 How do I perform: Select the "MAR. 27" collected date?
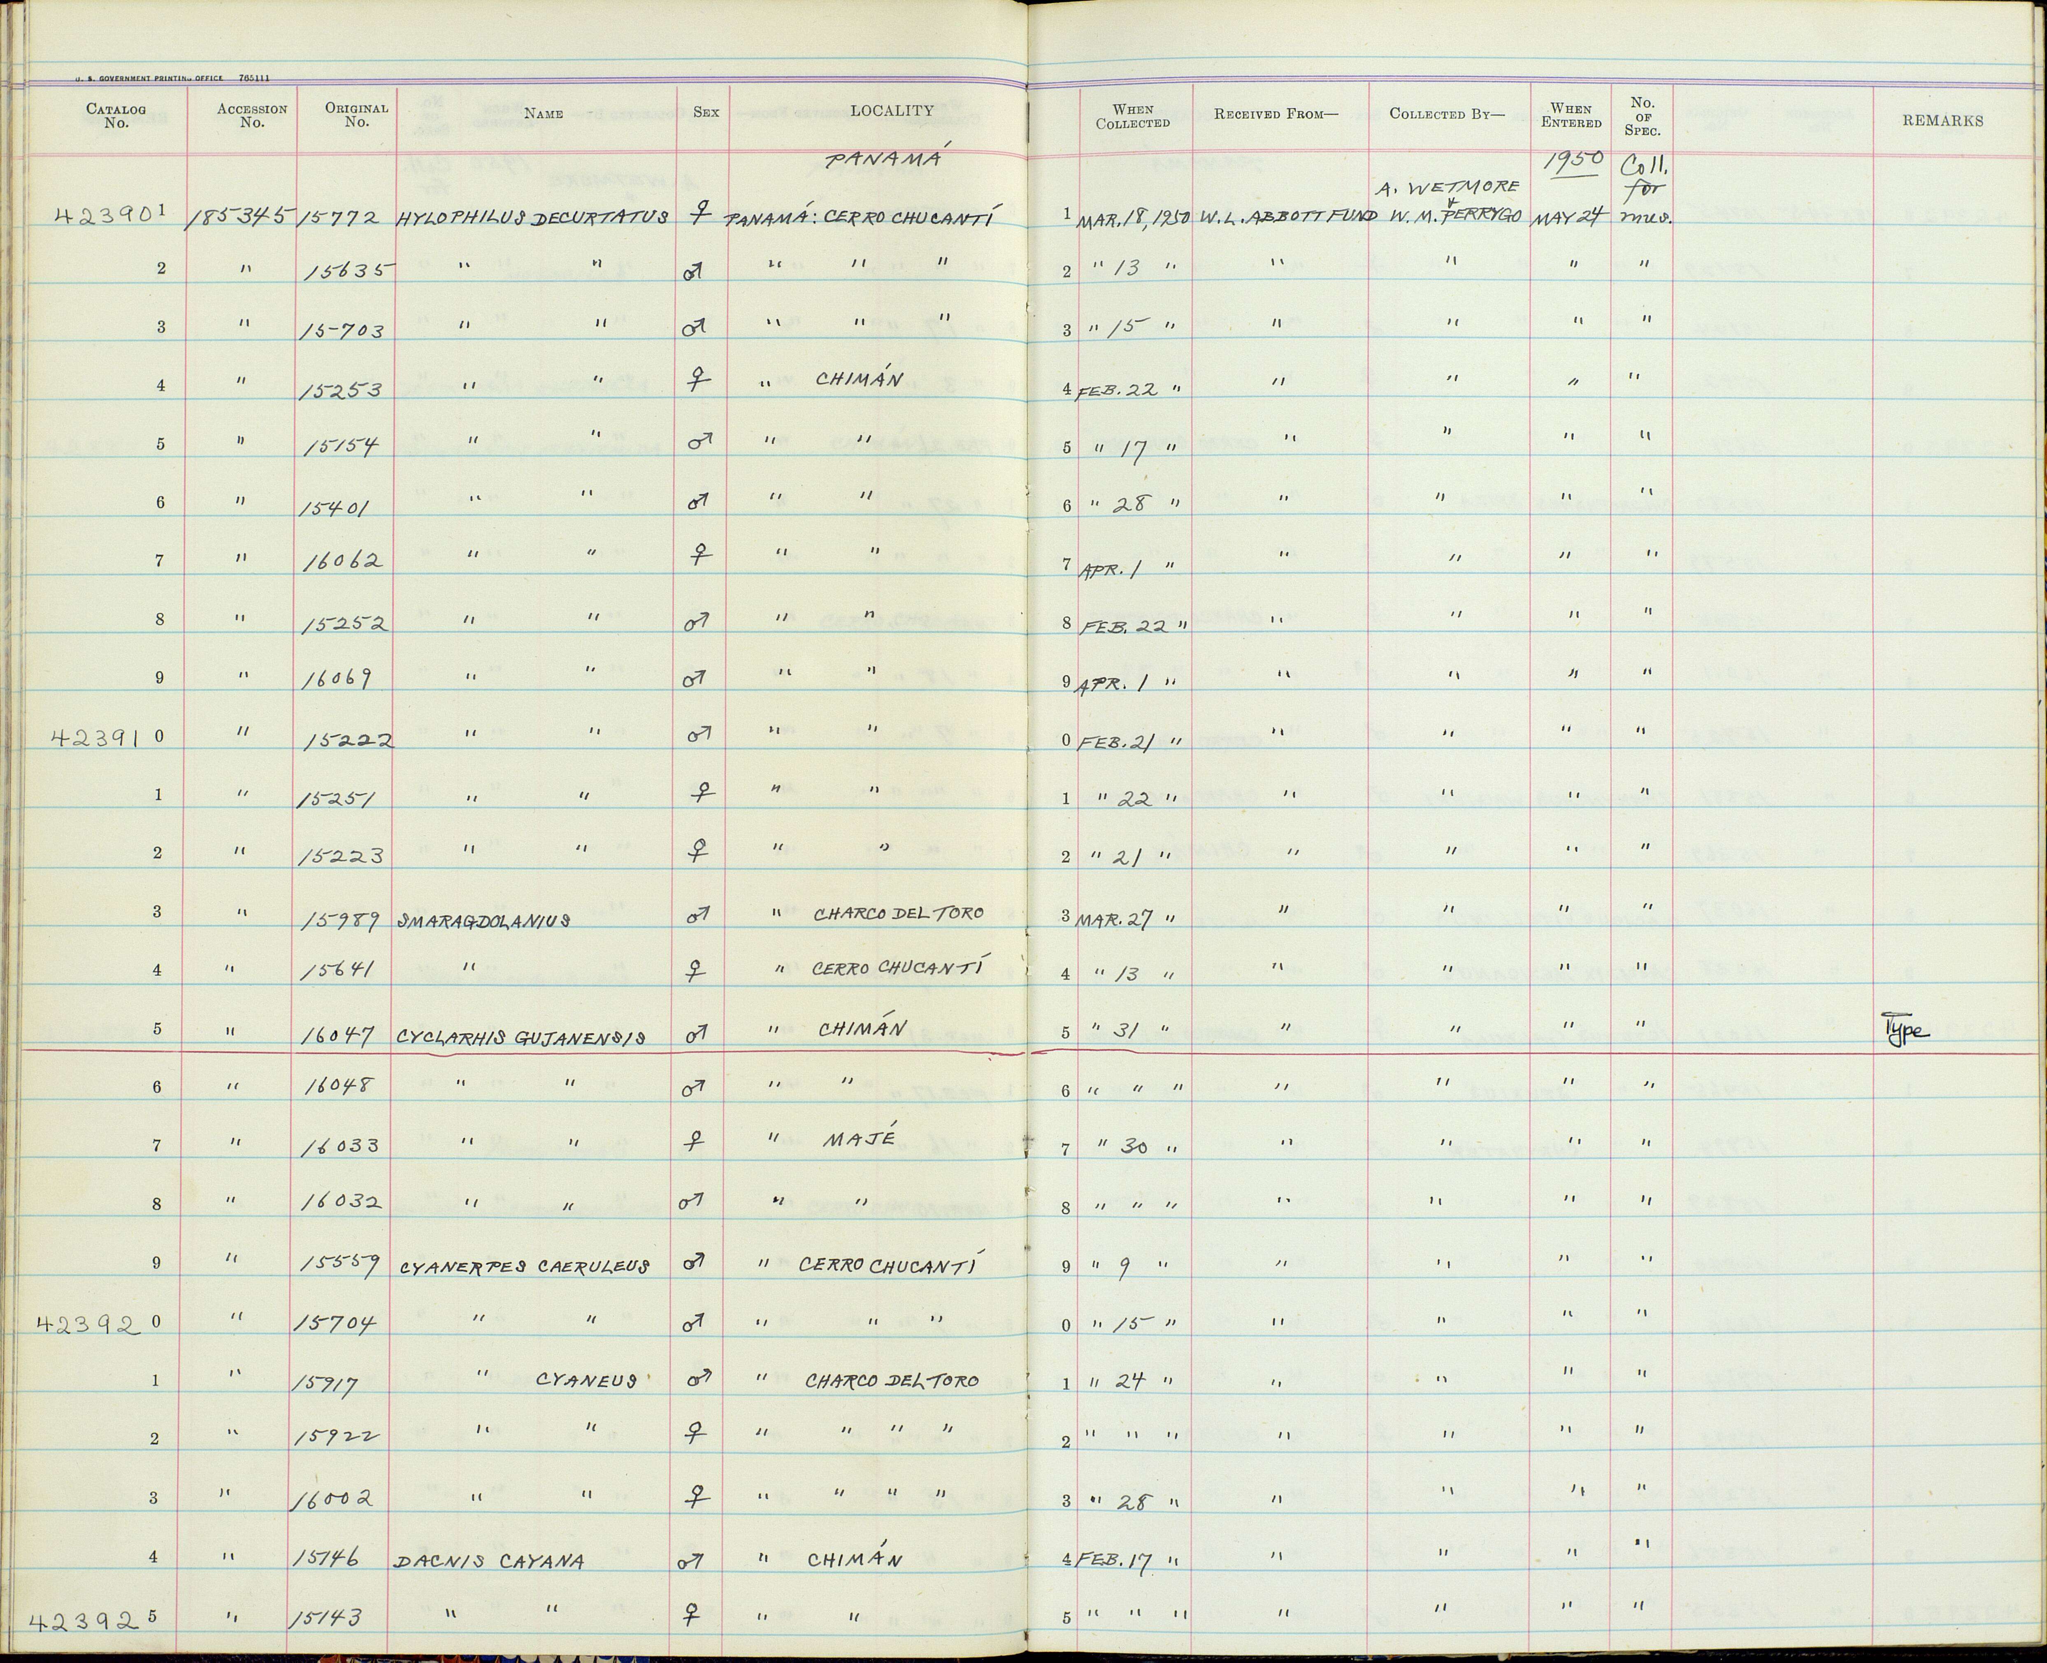pyautogui.click(x=1115, y=921)
